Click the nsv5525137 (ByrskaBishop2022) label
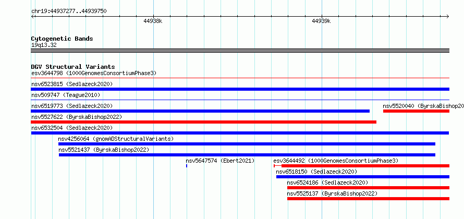The height and width of the screenshot is (219, 464). click(332, 193)
